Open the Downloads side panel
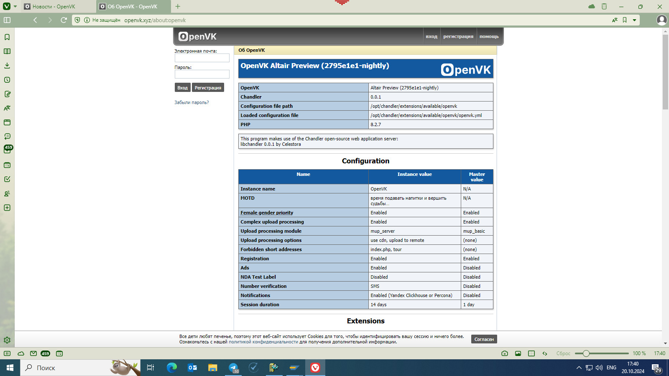 pos(7,66)
